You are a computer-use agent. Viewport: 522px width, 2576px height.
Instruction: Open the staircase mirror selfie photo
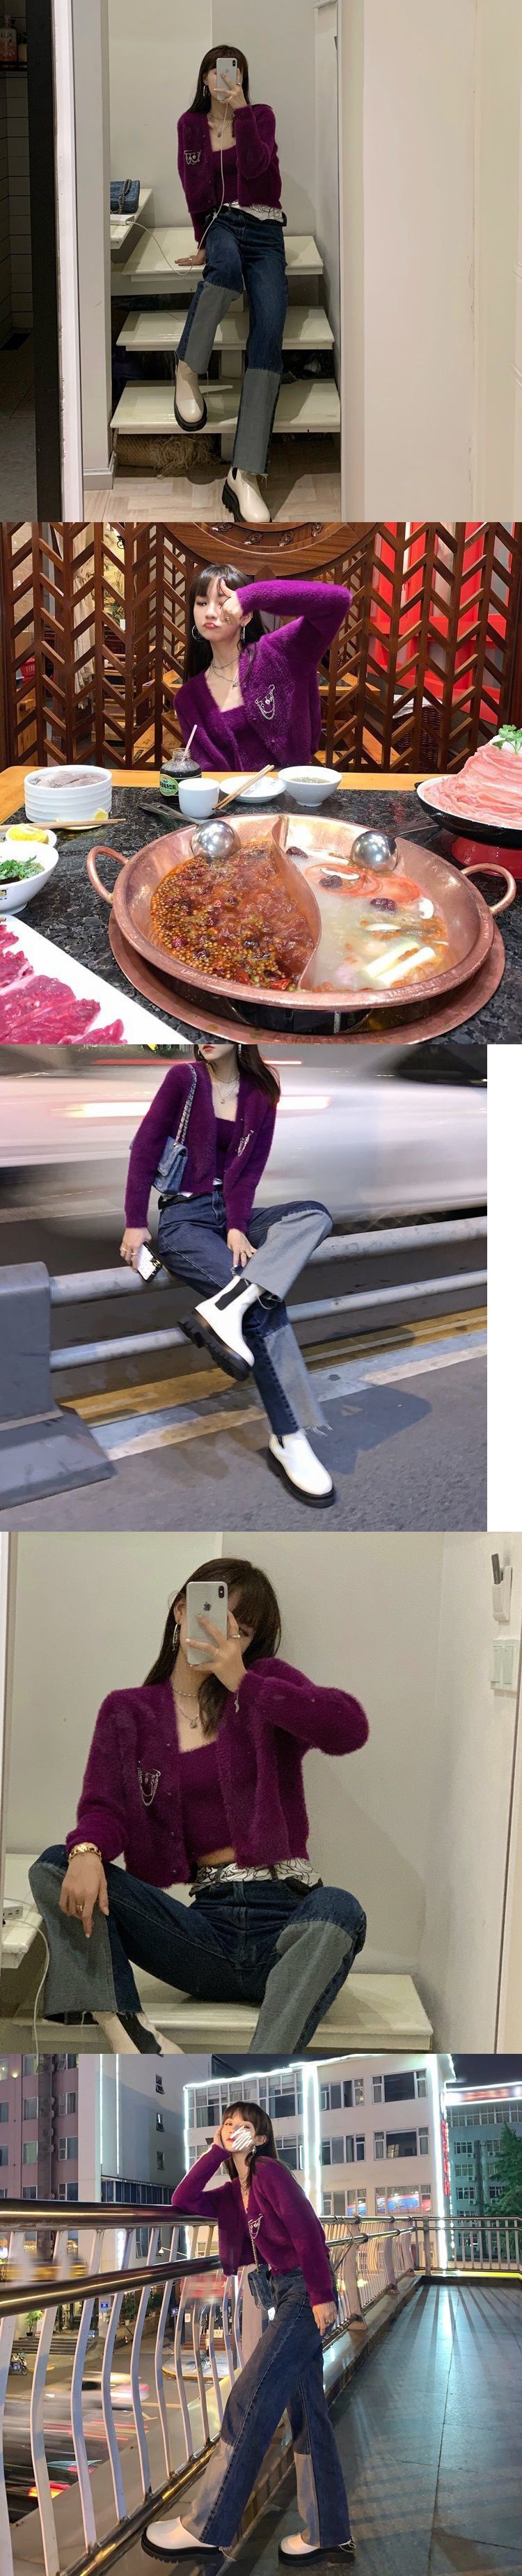coord(261,260)
